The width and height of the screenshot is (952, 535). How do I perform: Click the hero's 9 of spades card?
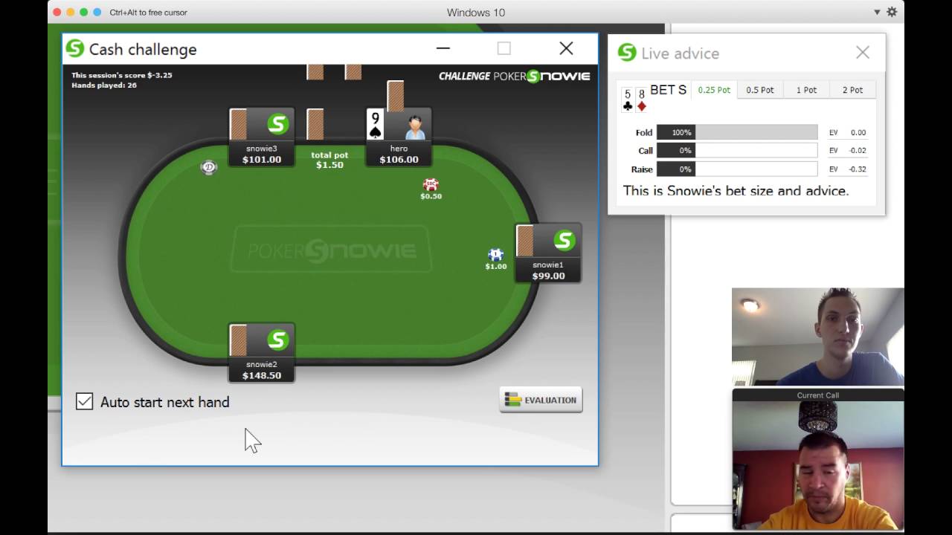point(376,125)
